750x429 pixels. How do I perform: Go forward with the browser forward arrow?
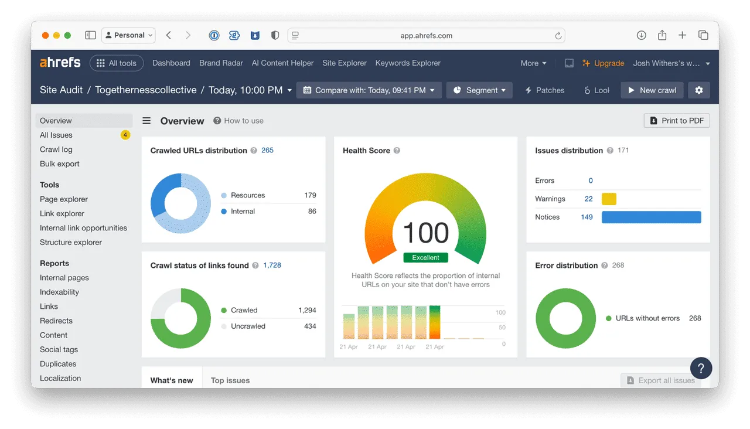coord(188,35)
